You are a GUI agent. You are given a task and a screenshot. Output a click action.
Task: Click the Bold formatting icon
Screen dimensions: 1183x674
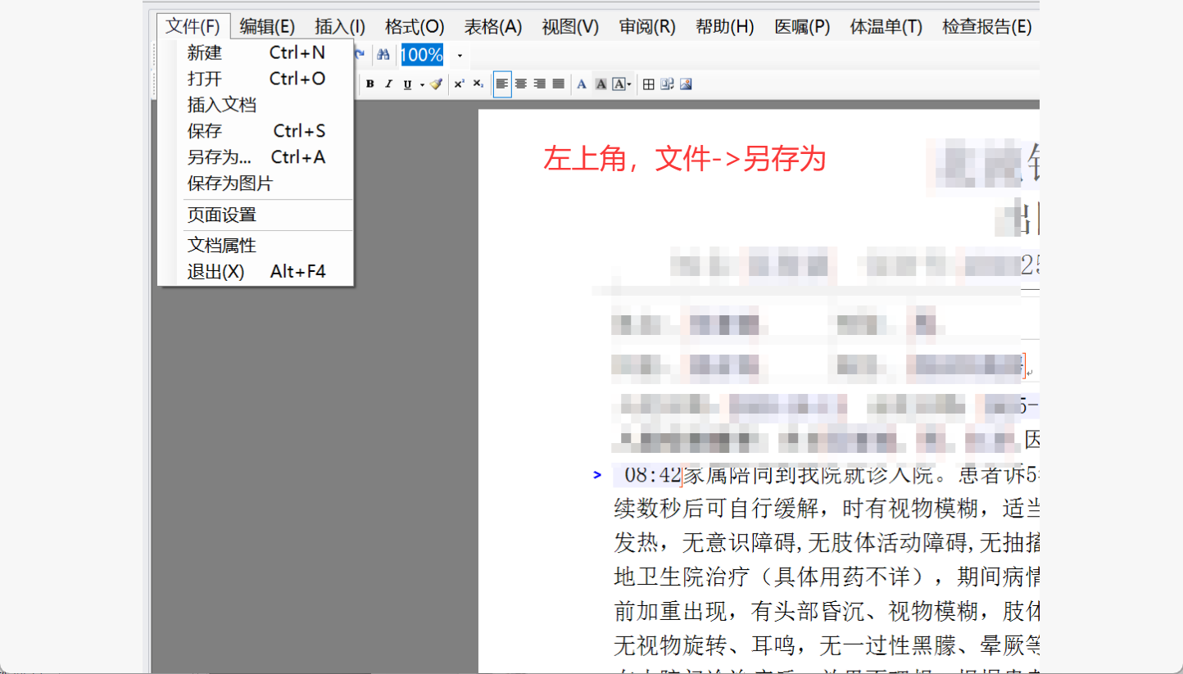370,84
